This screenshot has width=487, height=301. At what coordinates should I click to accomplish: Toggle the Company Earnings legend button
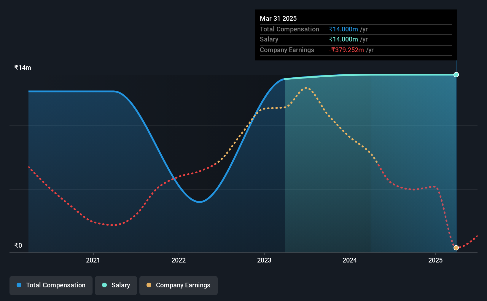coord(179,285)
